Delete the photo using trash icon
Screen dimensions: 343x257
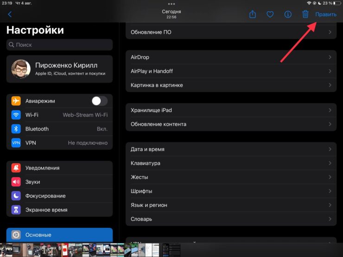305,14
